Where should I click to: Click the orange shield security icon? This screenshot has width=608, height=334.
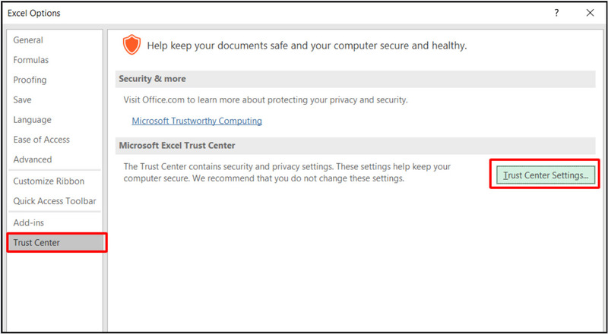pyautogui.click(x=131, y=46)
